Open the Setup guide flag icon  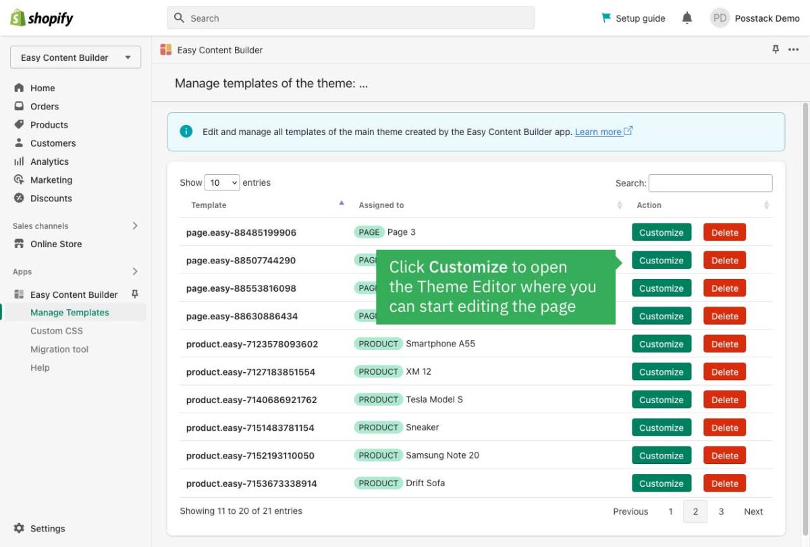point(606,18)
